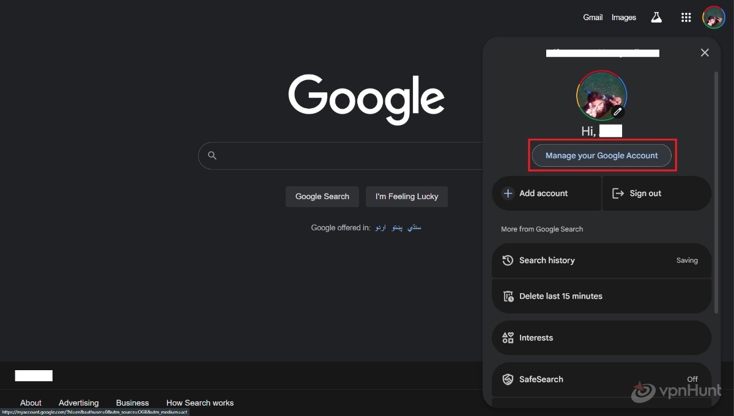The image size is (734, 416).
Task: Click the Search history clock icon
Action: pyautogui.click(x=508, y=260)
